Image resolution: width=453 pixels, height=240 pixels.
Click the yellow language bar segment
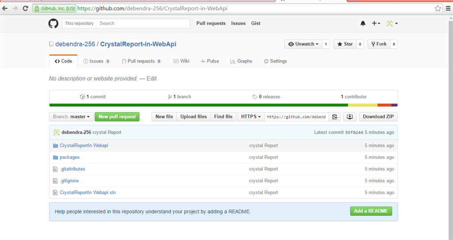click(x=363, y=105)
